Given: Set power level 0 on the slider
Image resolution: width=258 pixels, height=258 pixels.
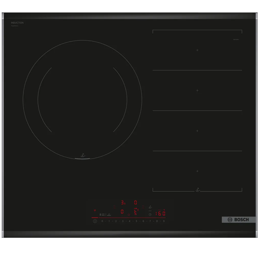Looking at the screenshot, I should 102,221.
